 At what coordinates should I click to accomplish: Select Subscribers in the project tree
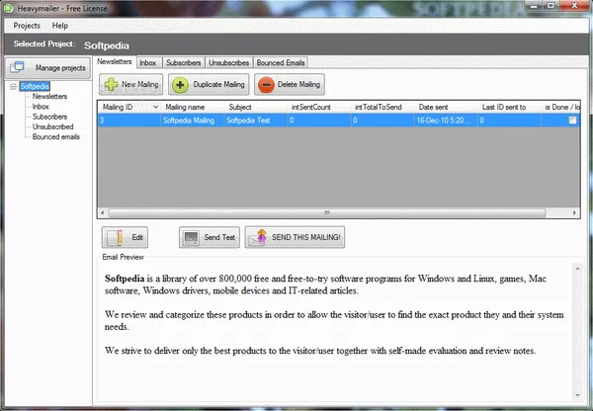(x=49, y=117)
